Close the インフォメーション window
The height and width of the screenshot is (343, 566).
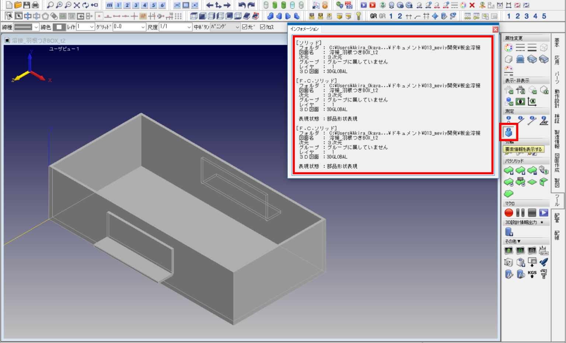pyautogui.click(x=495, y=29)
